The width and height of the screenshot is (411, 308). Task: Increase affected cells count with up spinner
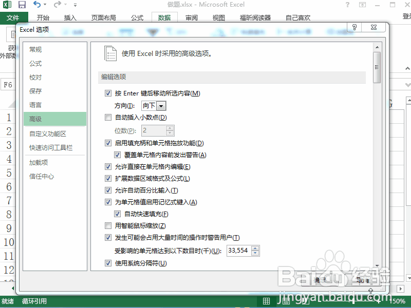[x=255, y=248]
